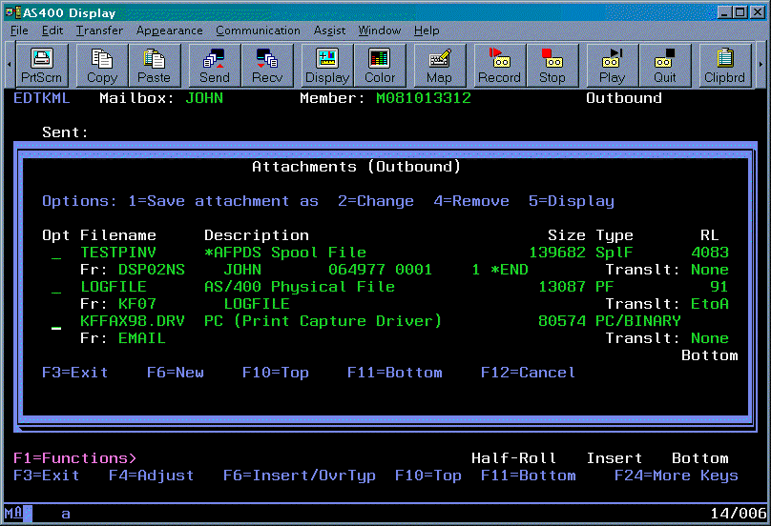Click the Copy toolbar icon
Viewport: 771px width, 526px height.
102,66
